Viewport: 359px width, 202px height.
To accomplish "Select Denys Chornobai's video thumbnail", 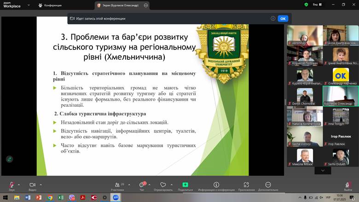I will [x=304, y=96].
